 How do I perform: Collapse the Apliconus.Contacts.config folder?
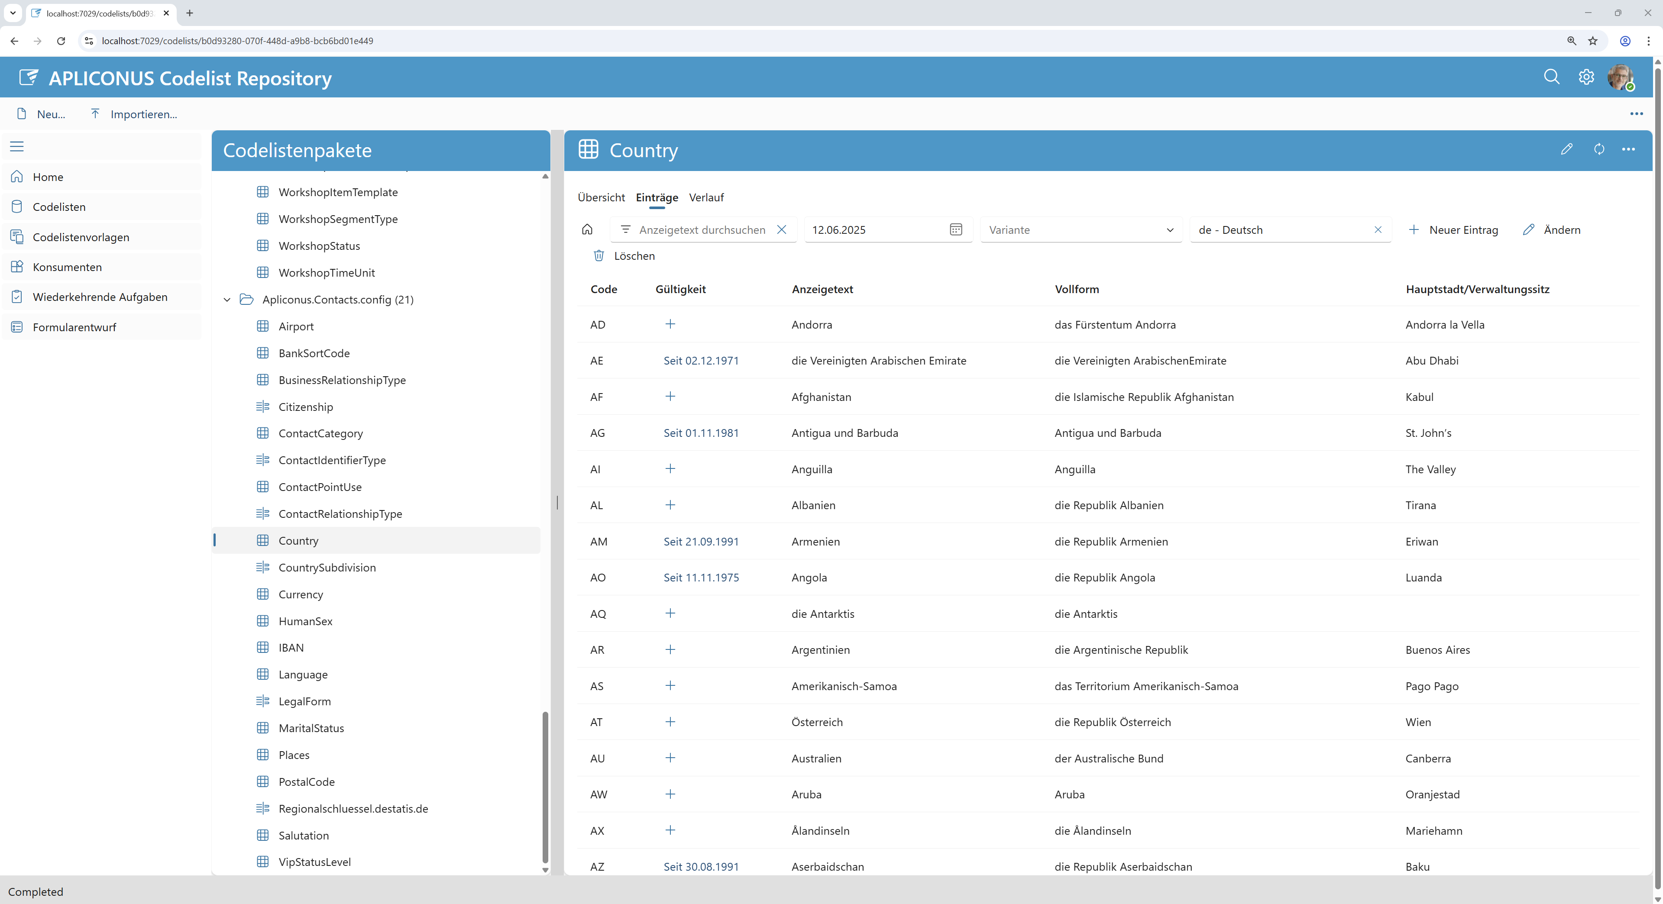[226, 300]
